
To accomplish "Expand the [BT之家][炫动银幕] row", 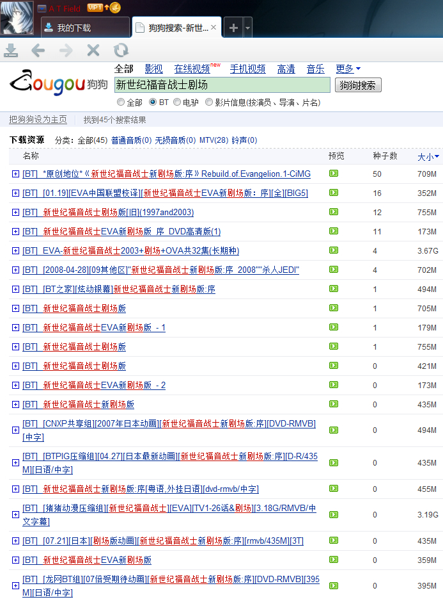I will [15, 289].
